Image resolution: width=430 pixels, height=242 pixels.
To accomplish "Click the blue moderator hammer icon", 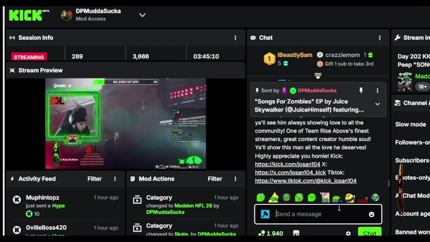I will tap(265, 214).
